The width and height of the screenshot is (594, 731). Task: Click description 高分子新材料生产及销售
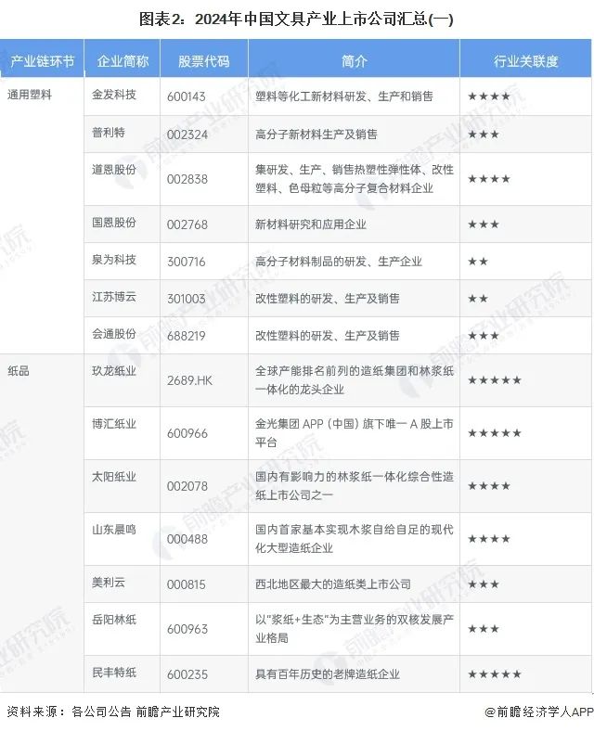316,135
